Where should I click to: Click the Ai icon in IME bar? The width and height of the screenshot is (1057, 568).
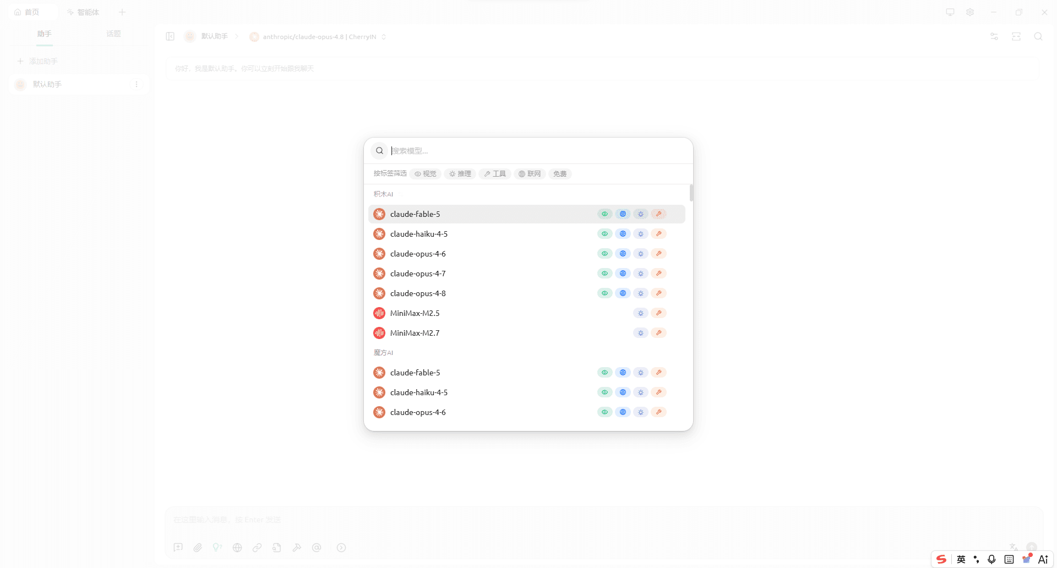1043,559
